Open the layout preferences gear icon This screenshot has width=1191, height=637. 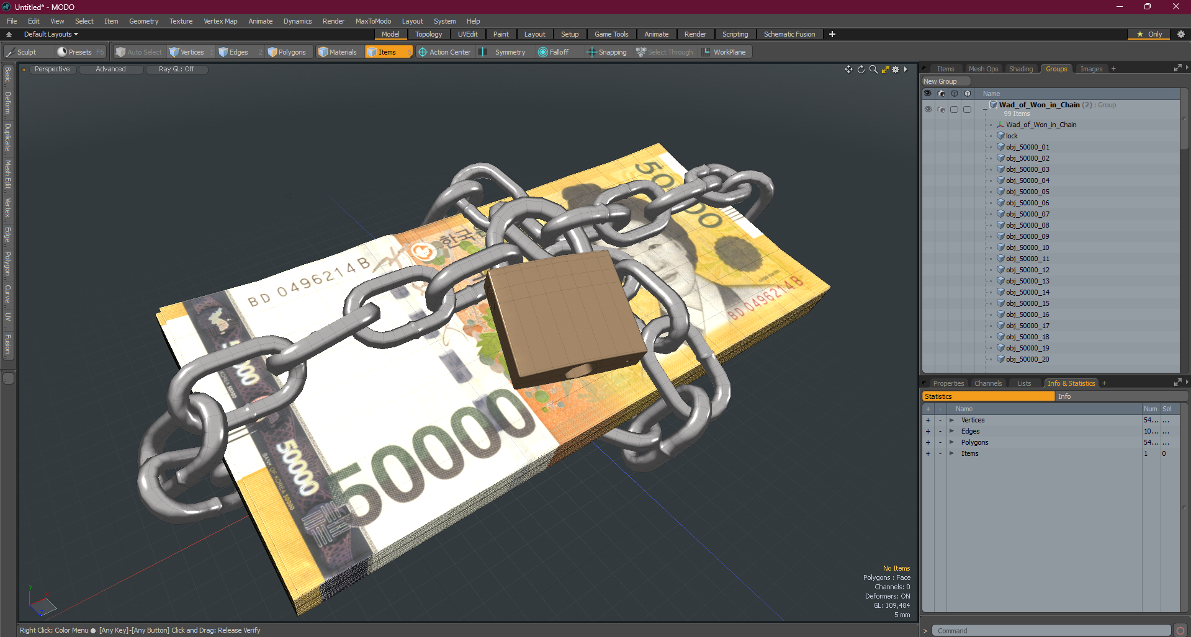tap(1180, 34)
